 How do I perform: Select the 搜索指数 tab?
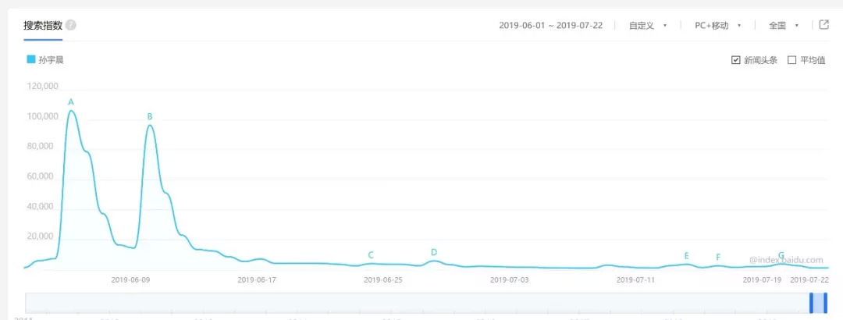tap(43, 25)
